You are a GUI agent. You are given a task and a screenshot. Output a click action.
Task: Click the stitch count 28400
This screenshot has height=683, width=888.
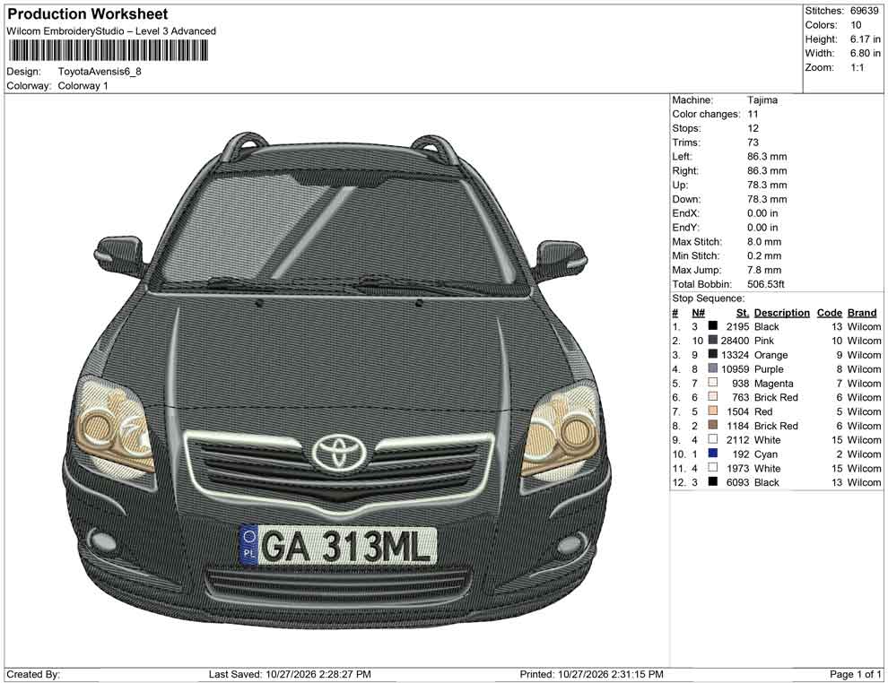[735, 341]
